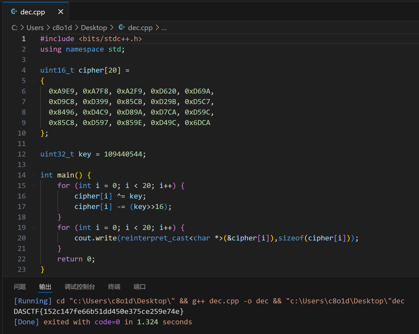This screenshot has height=334, width=419.
Task: Open the ellipsis breadcrumb dropdown after dec.cpp
Action: coord(164,28)
